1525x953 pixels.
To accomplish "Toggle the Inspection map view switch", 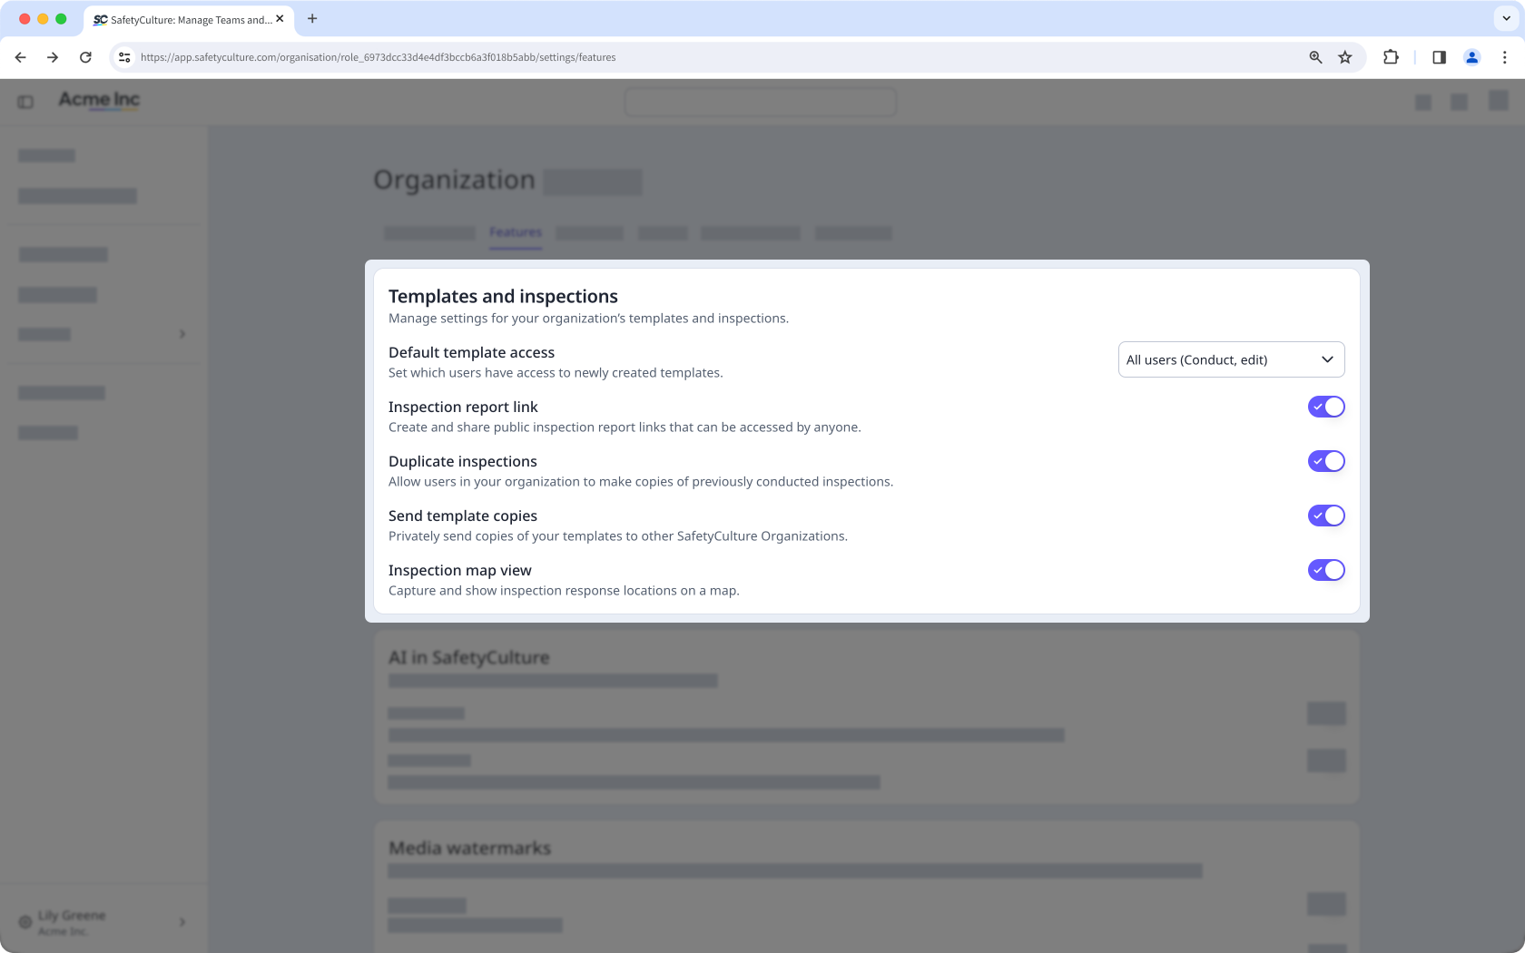I will tap(1325, 570).
